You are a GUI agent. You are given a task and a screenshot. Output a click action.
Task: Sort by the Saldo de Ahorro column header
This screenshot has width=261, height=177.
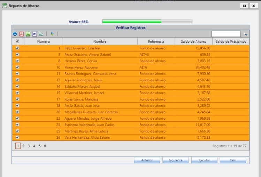coord(193,41)
